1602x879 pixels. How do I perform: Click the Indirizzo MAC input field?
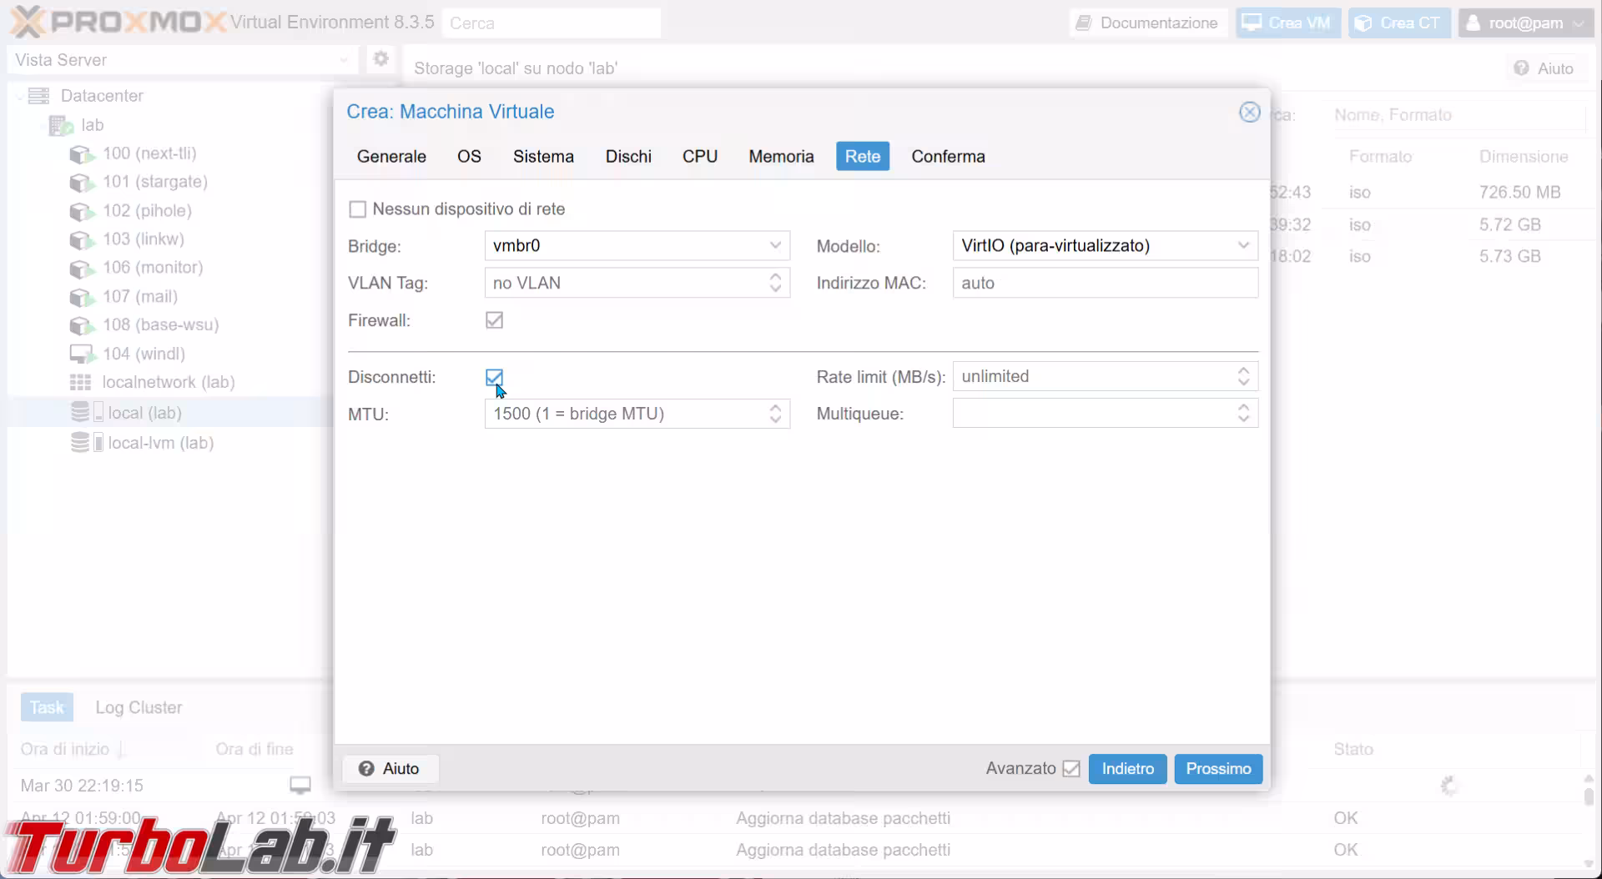(1105, 284)
